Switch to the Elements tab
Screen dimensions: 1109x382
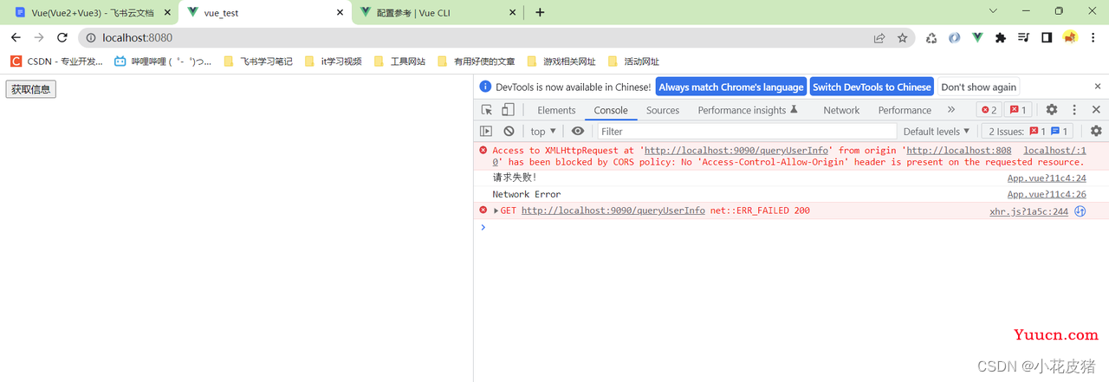[x=556, y=110]
